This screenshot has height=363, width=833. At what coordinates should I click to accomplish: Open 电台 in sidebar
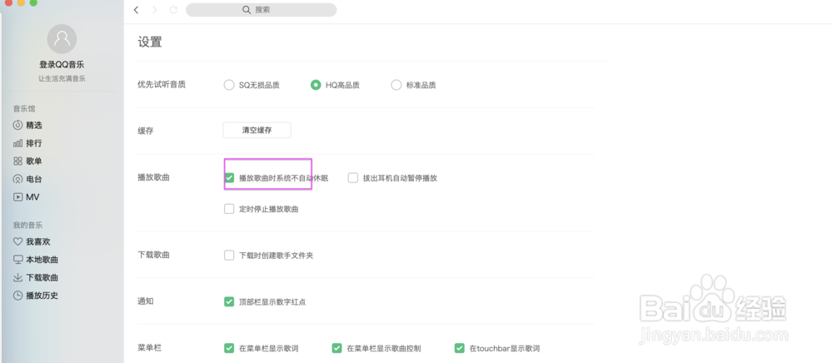(34, 179)
